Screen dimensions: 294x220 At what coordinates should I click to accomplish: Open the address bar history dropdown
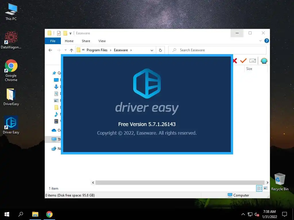[x=152, y=50]
